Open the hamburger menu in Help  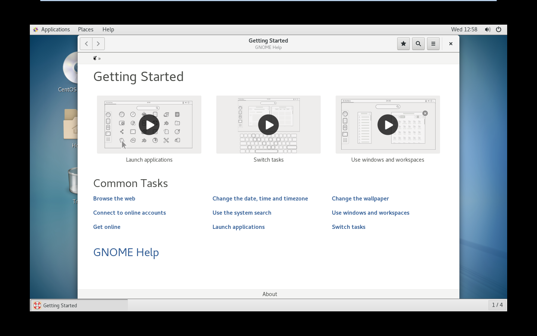pyautogui.click(x=433, y=44)
